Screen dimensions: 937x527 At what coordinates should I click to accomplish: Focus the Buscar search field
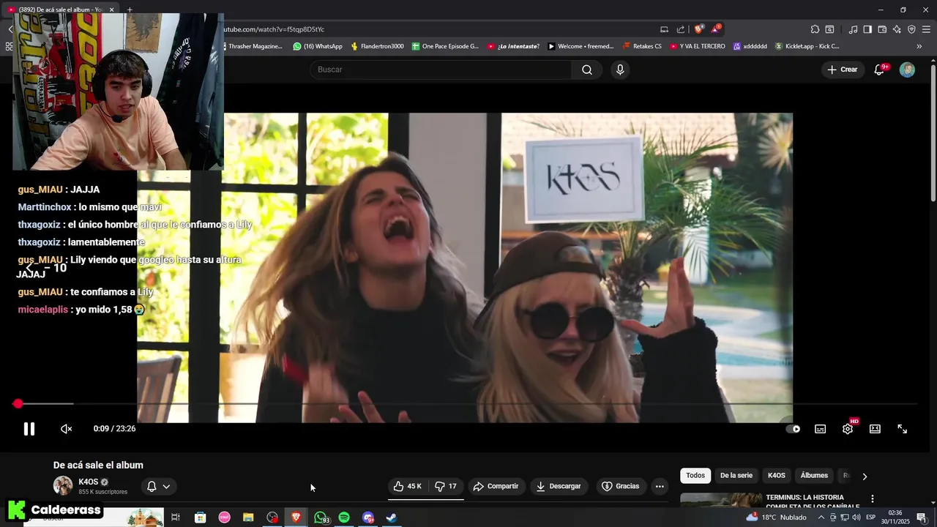coord(441,70)
